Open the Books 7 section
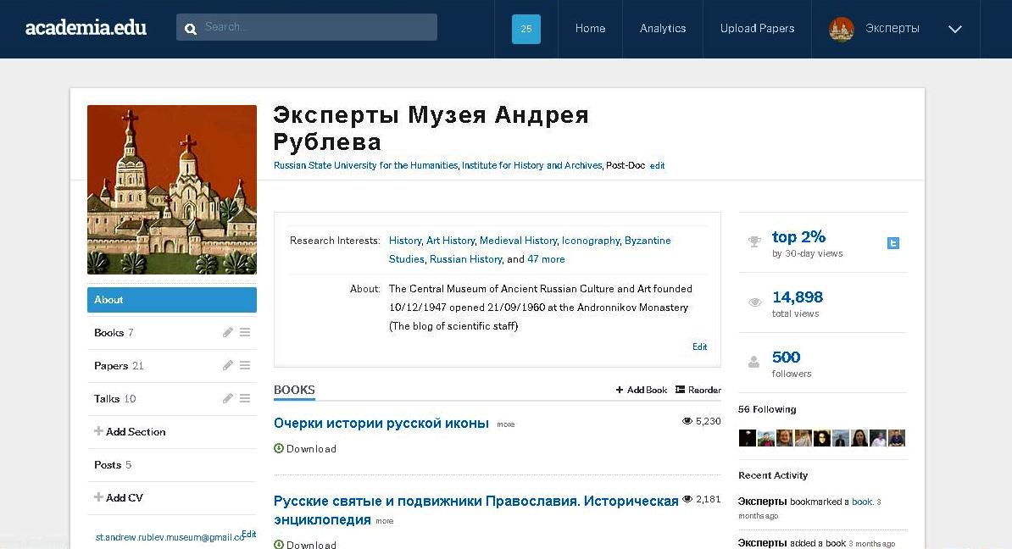The height and width of the screenshot is (549, 1012). pyautogui.click(x=114, y=333)
